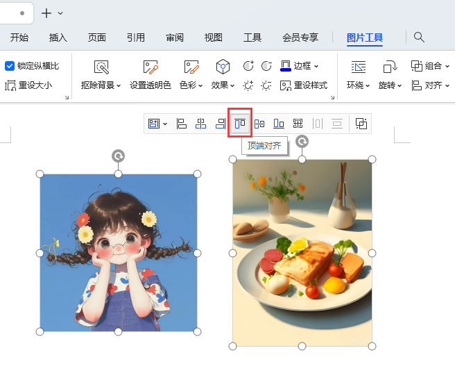Click the girl image's left-middle resize handle

click(x=40, y=253)
